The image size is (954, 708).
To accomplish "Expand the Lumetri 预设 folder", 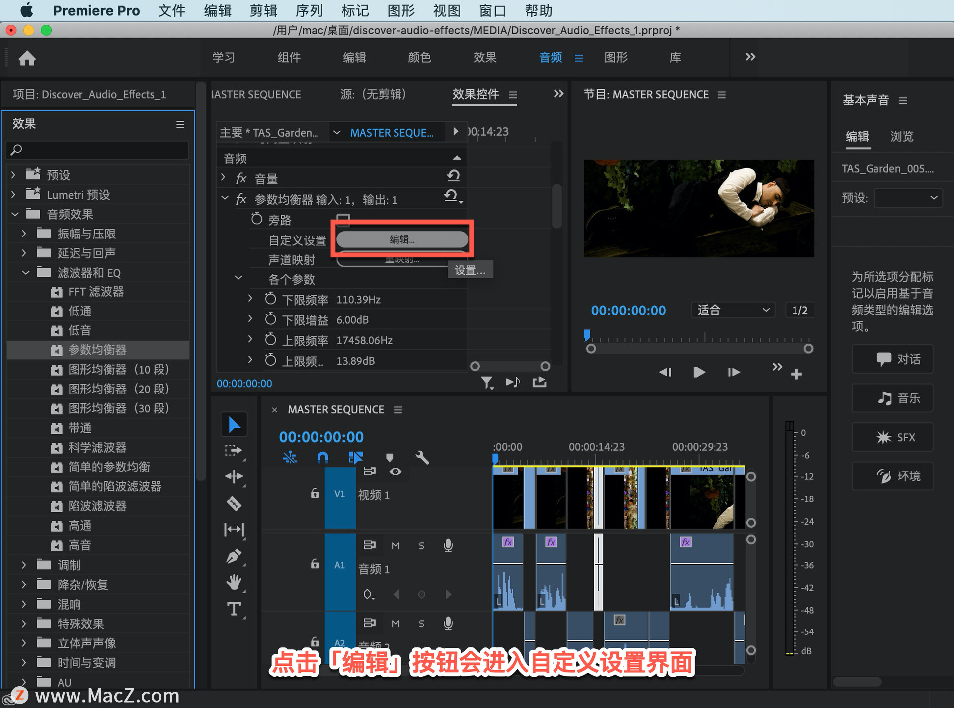I will (x=13, y=194).
